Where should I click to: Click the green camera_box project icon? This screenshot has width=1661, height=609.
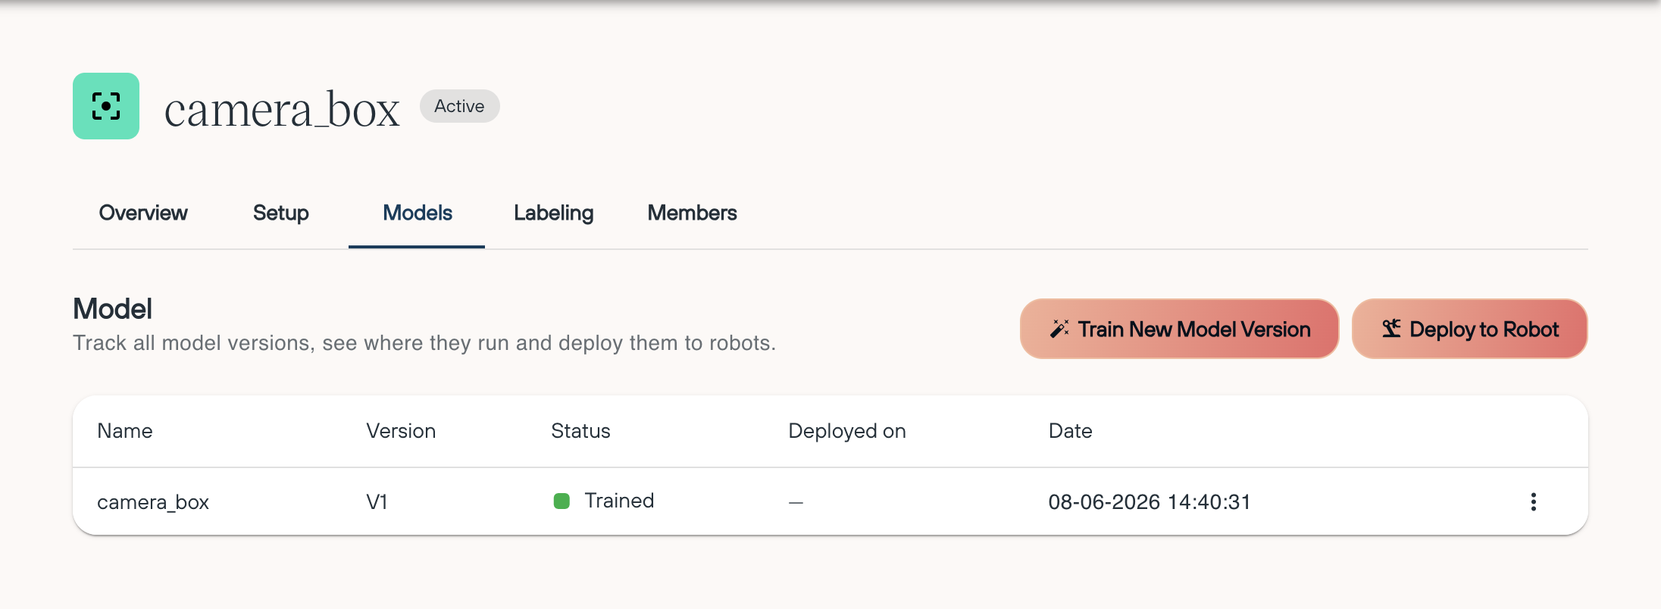(106, 106)
